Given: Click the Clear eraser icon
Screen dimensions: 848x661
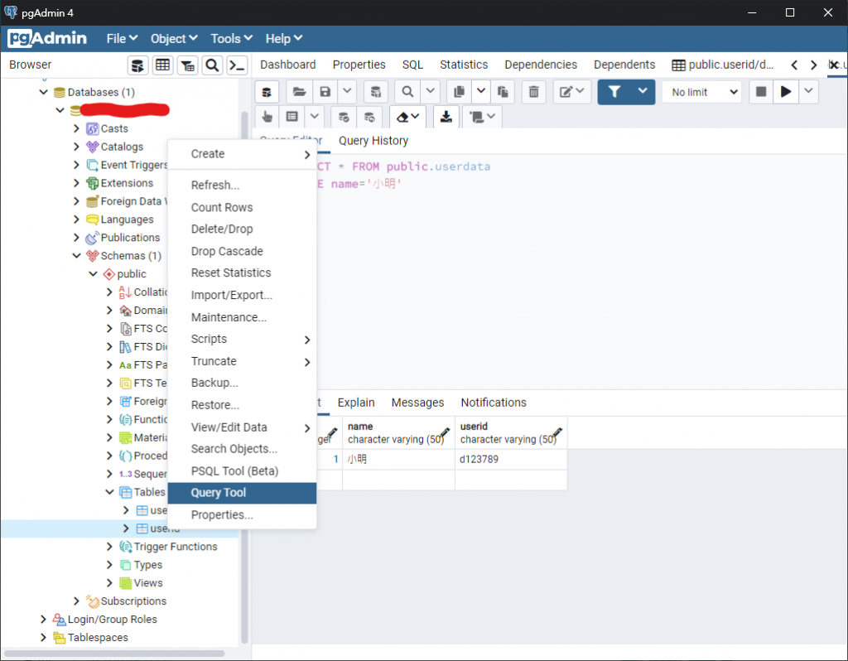Looking at the screenshot, I should tap(407, 117).
